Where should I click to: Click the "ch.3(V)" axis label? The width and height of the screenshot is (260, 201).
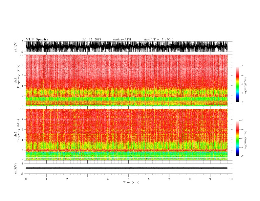coord(16,168)
